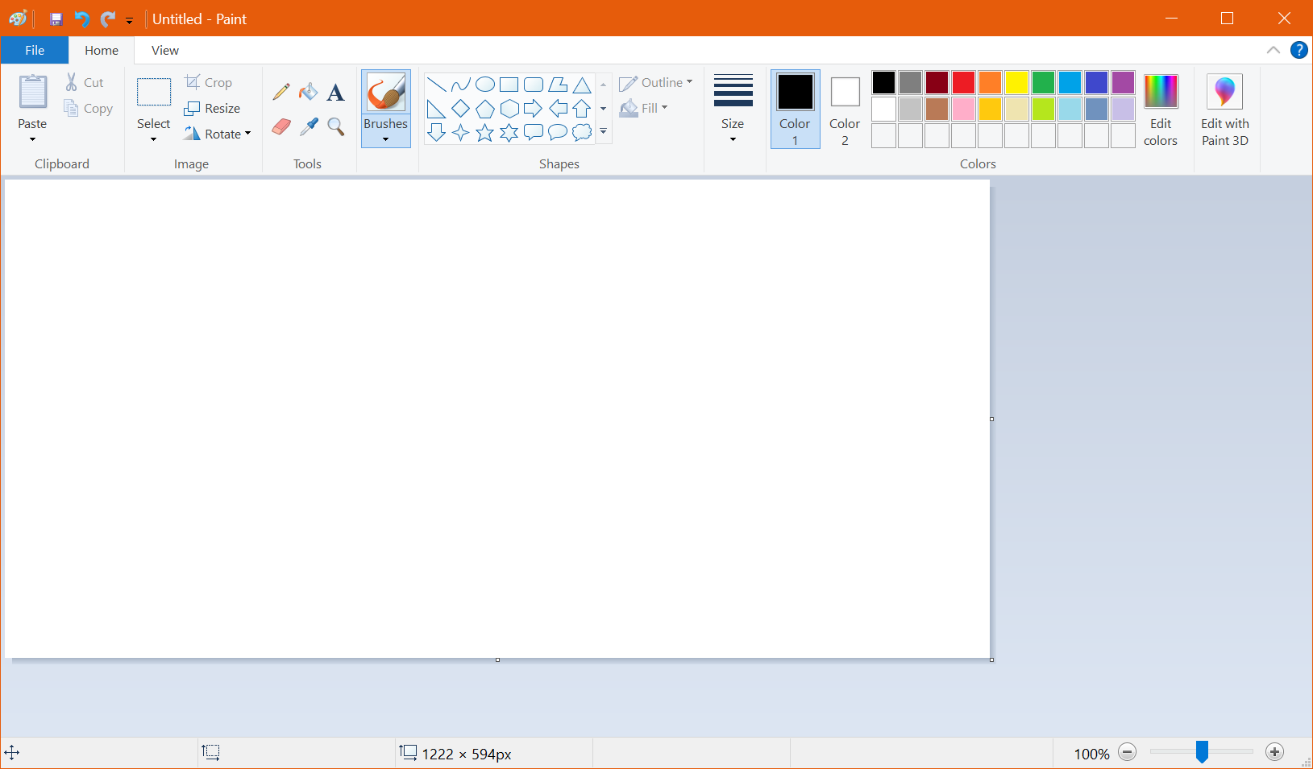This screenshot has width=1313, height=769.
Task: Choose the Right triangle shape
Action: [436, 109]
